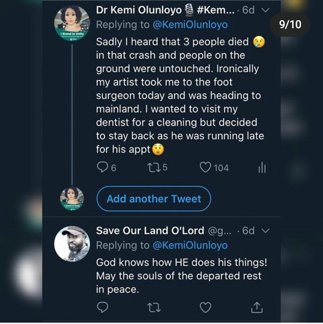
Task: Tap small Kemi avatar beside Add another Tweet
Action: (x=72, y=199)
